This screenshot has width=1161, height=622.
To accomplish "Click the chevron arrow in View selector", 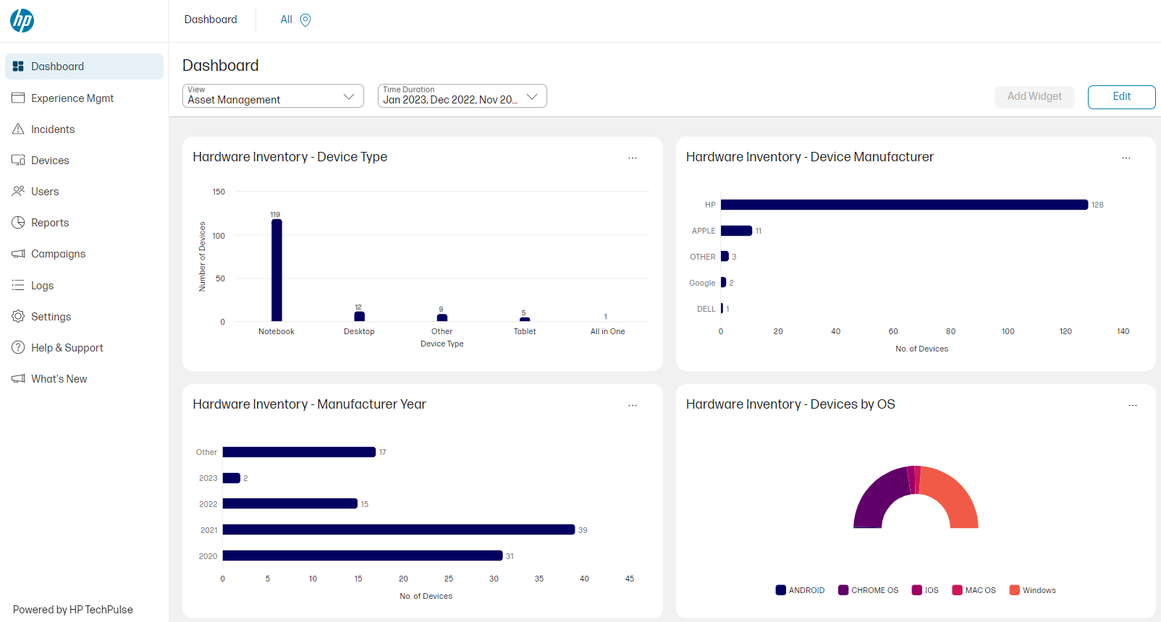I will tap(349, 96).
